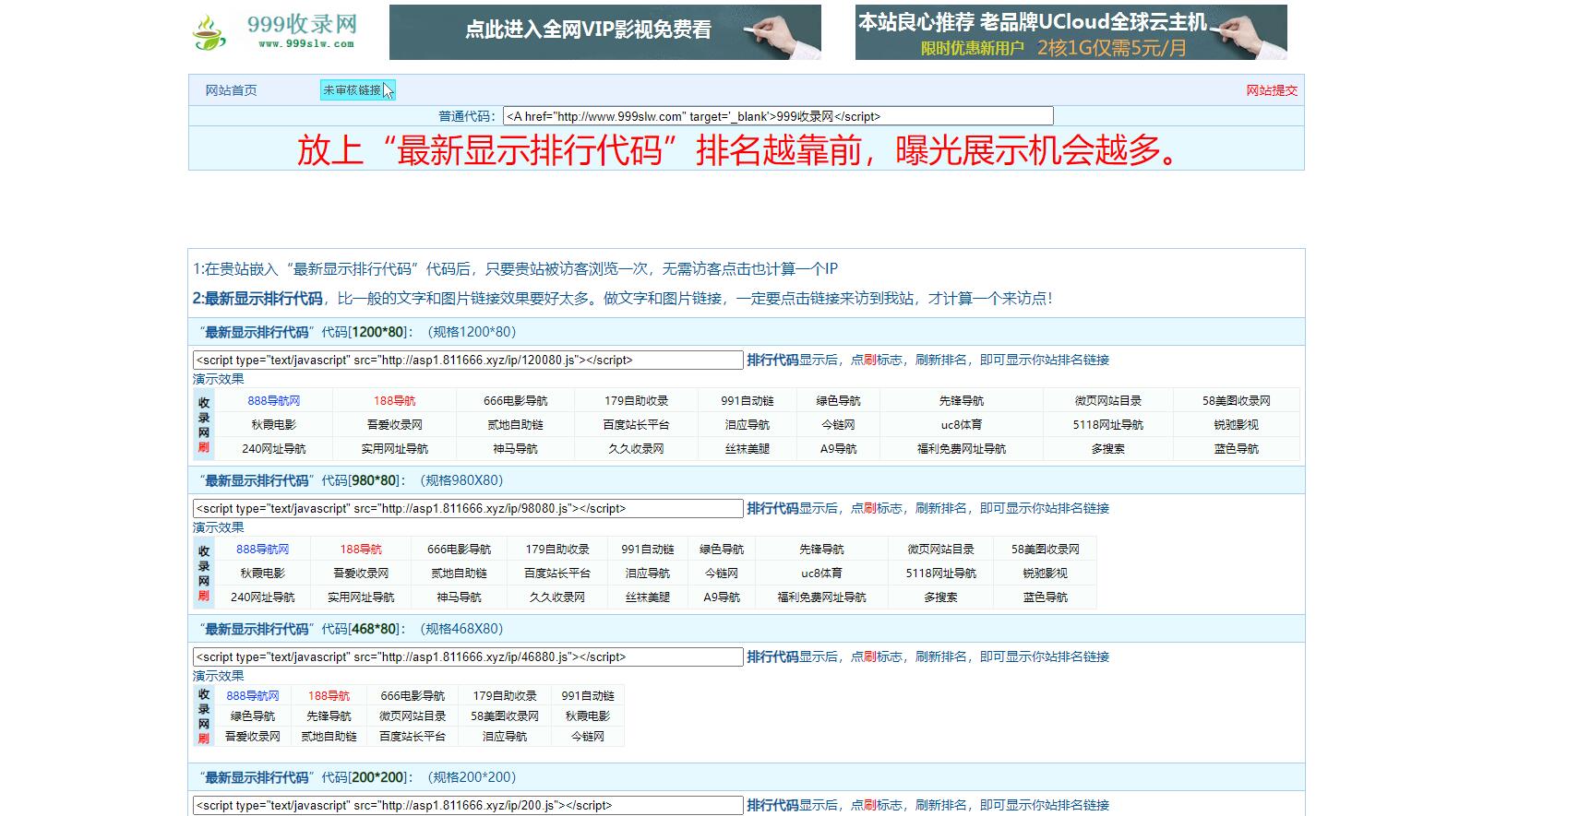Open 先锋导航 in the 1200*80 demo table

(x=962, y=401)
